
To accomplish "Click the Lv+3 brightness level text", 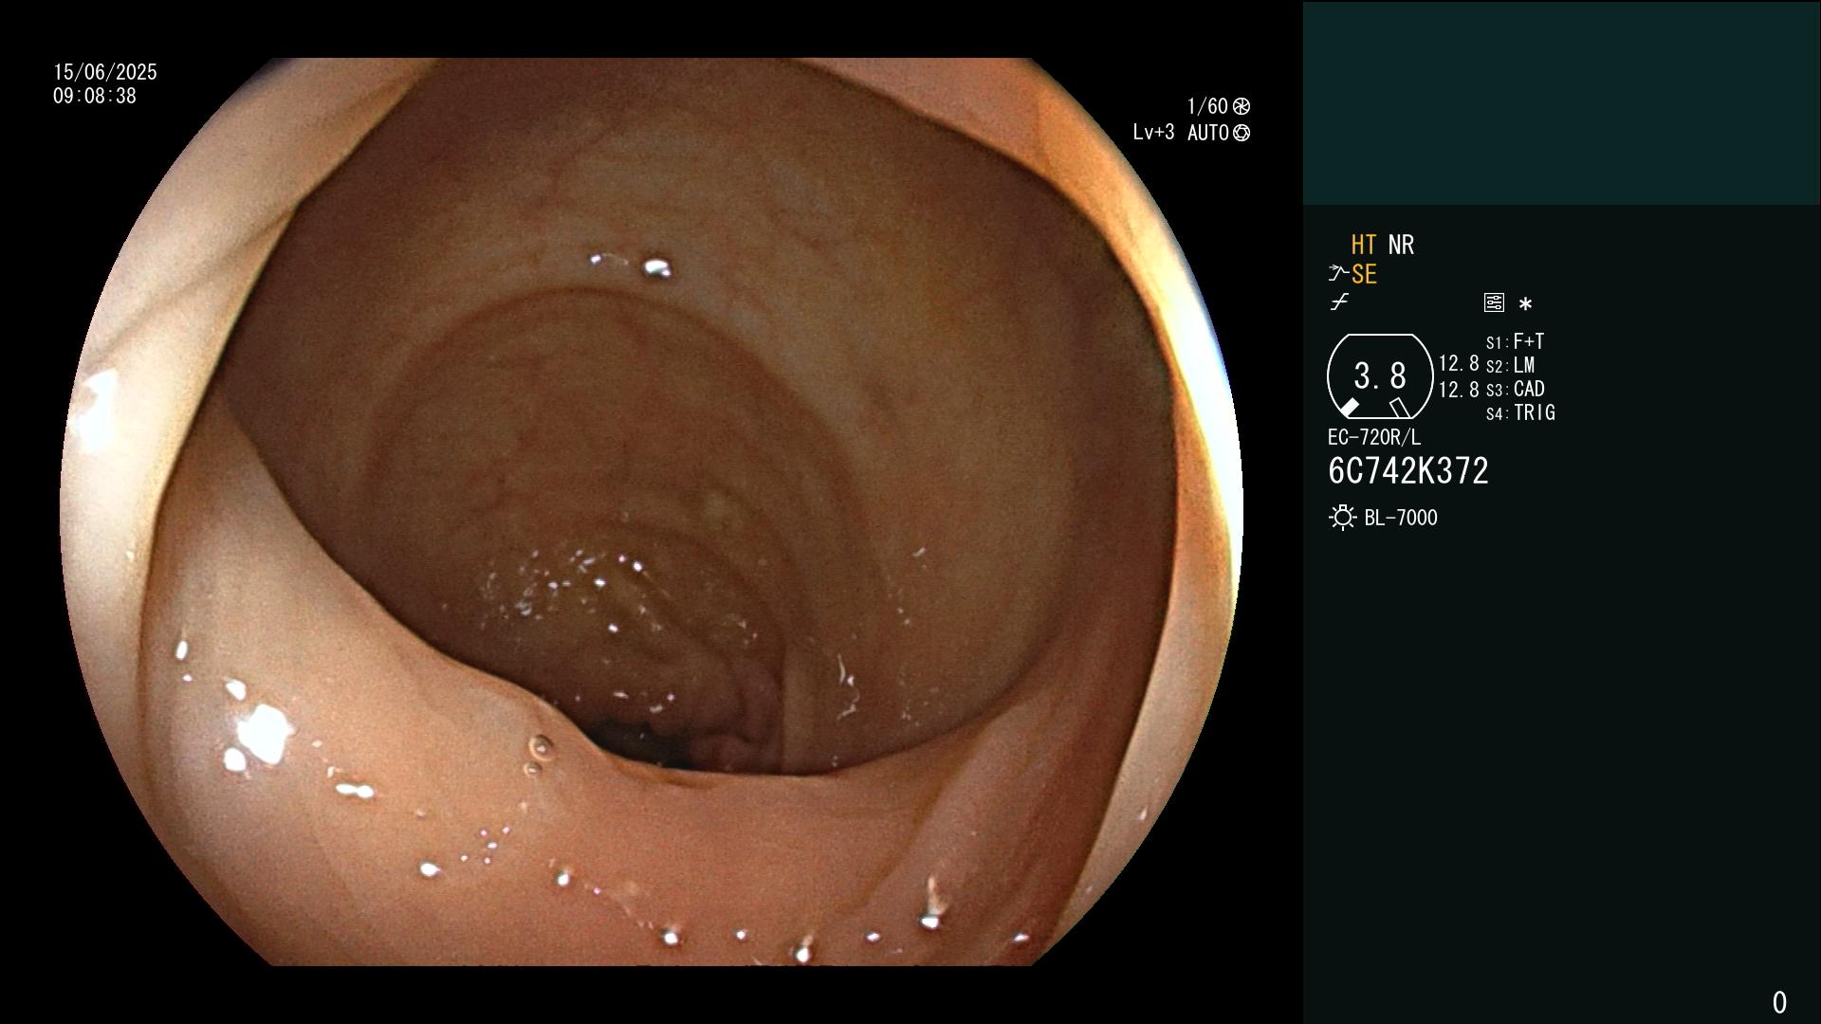I will coord(1153,133).
